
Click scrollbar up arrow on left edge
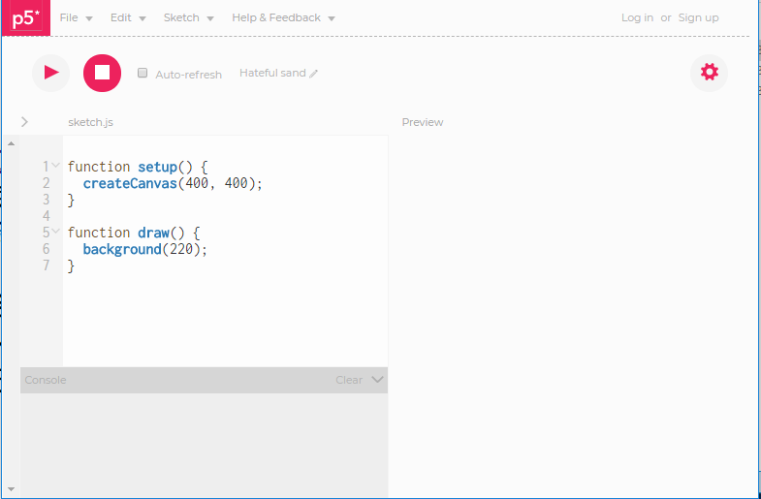(11, 143)
